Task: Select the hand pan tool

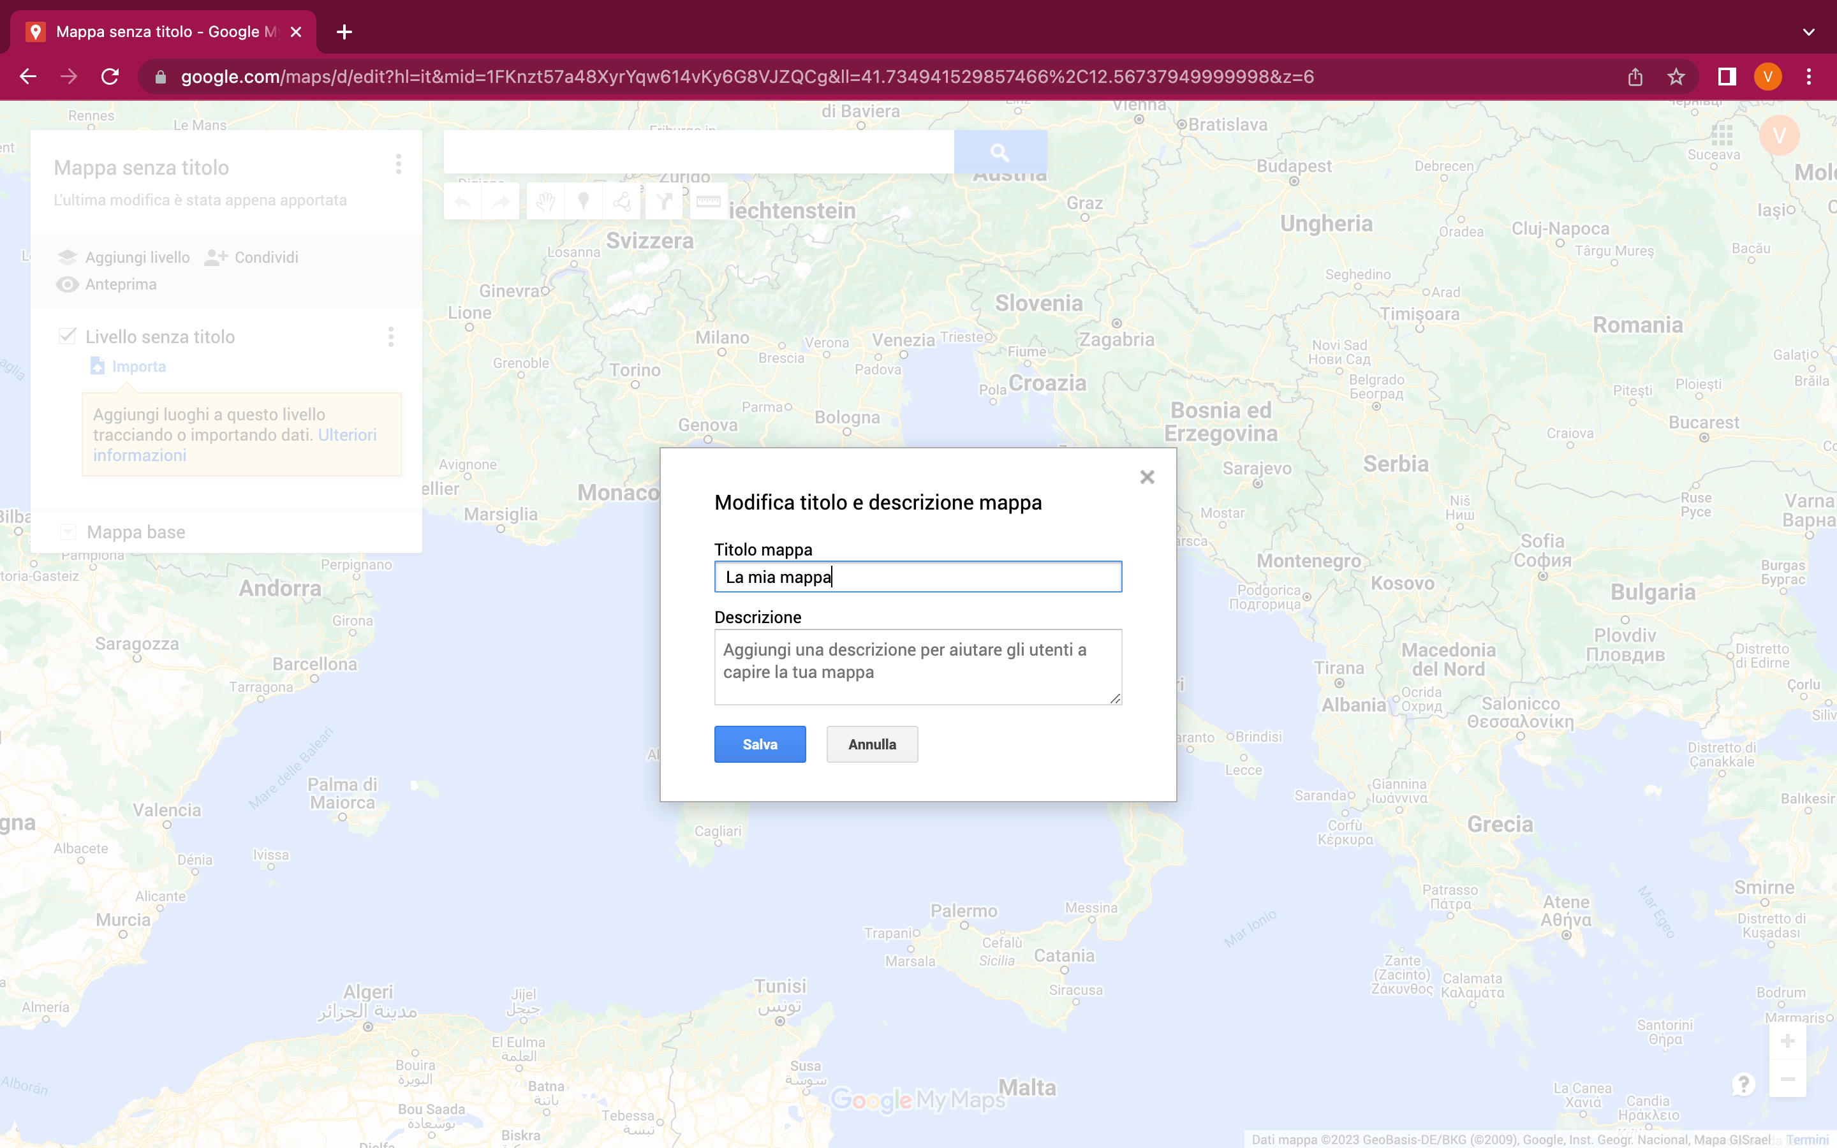Action: pos(545,201)
